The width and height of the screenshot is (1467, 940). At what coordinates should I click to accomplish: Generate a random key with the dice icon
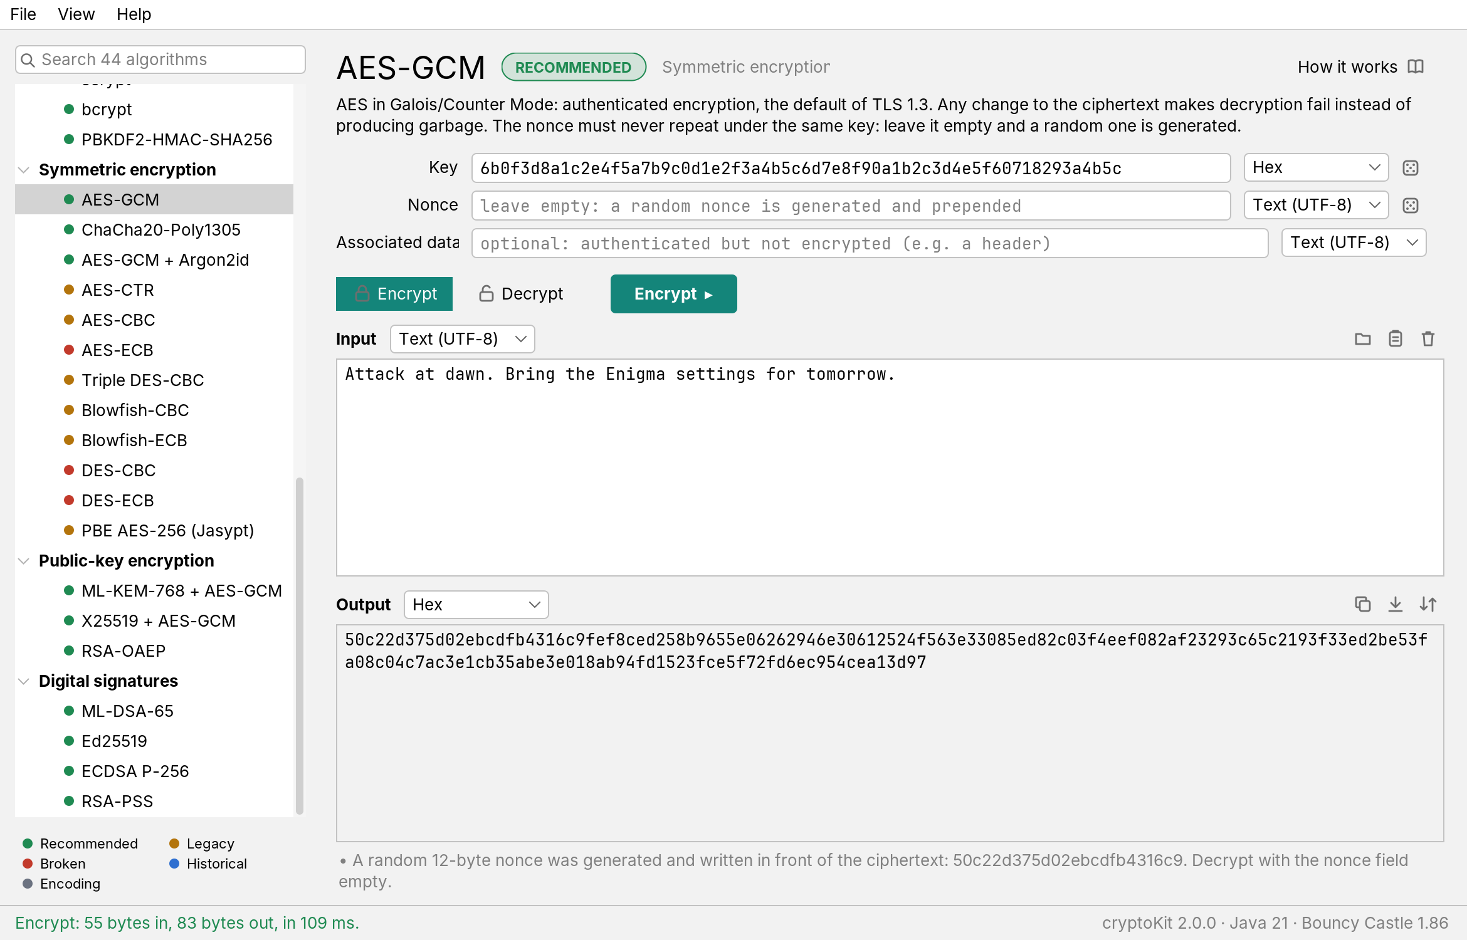1411,168
